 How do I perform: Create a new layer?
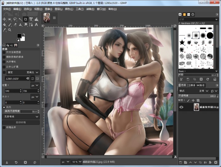[x=181, y=163]
